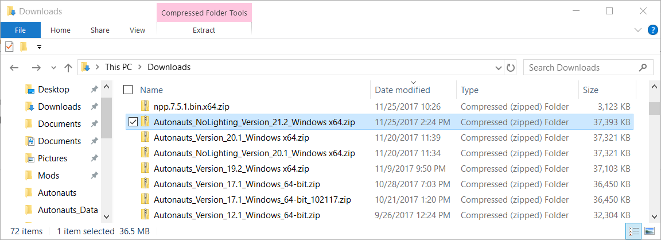The height and width of the screenshot is (240, 661).
Task: Click the Properties icon in Quick Access Toolbar
Action: (9, 47)
